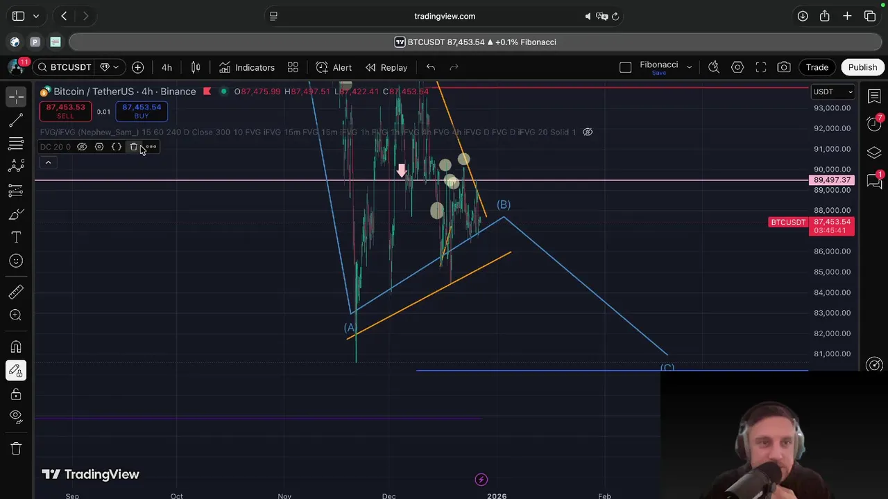The width and height of the screenshot is (888, 499).
Task: Open the Fibonacci and Gann tools
Action: pyautogui.click(x=16, y=143)
